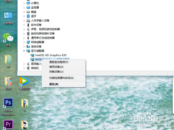
Task: Click the Intel(R) HD Graphics 630 device icon
Action: 32,55
